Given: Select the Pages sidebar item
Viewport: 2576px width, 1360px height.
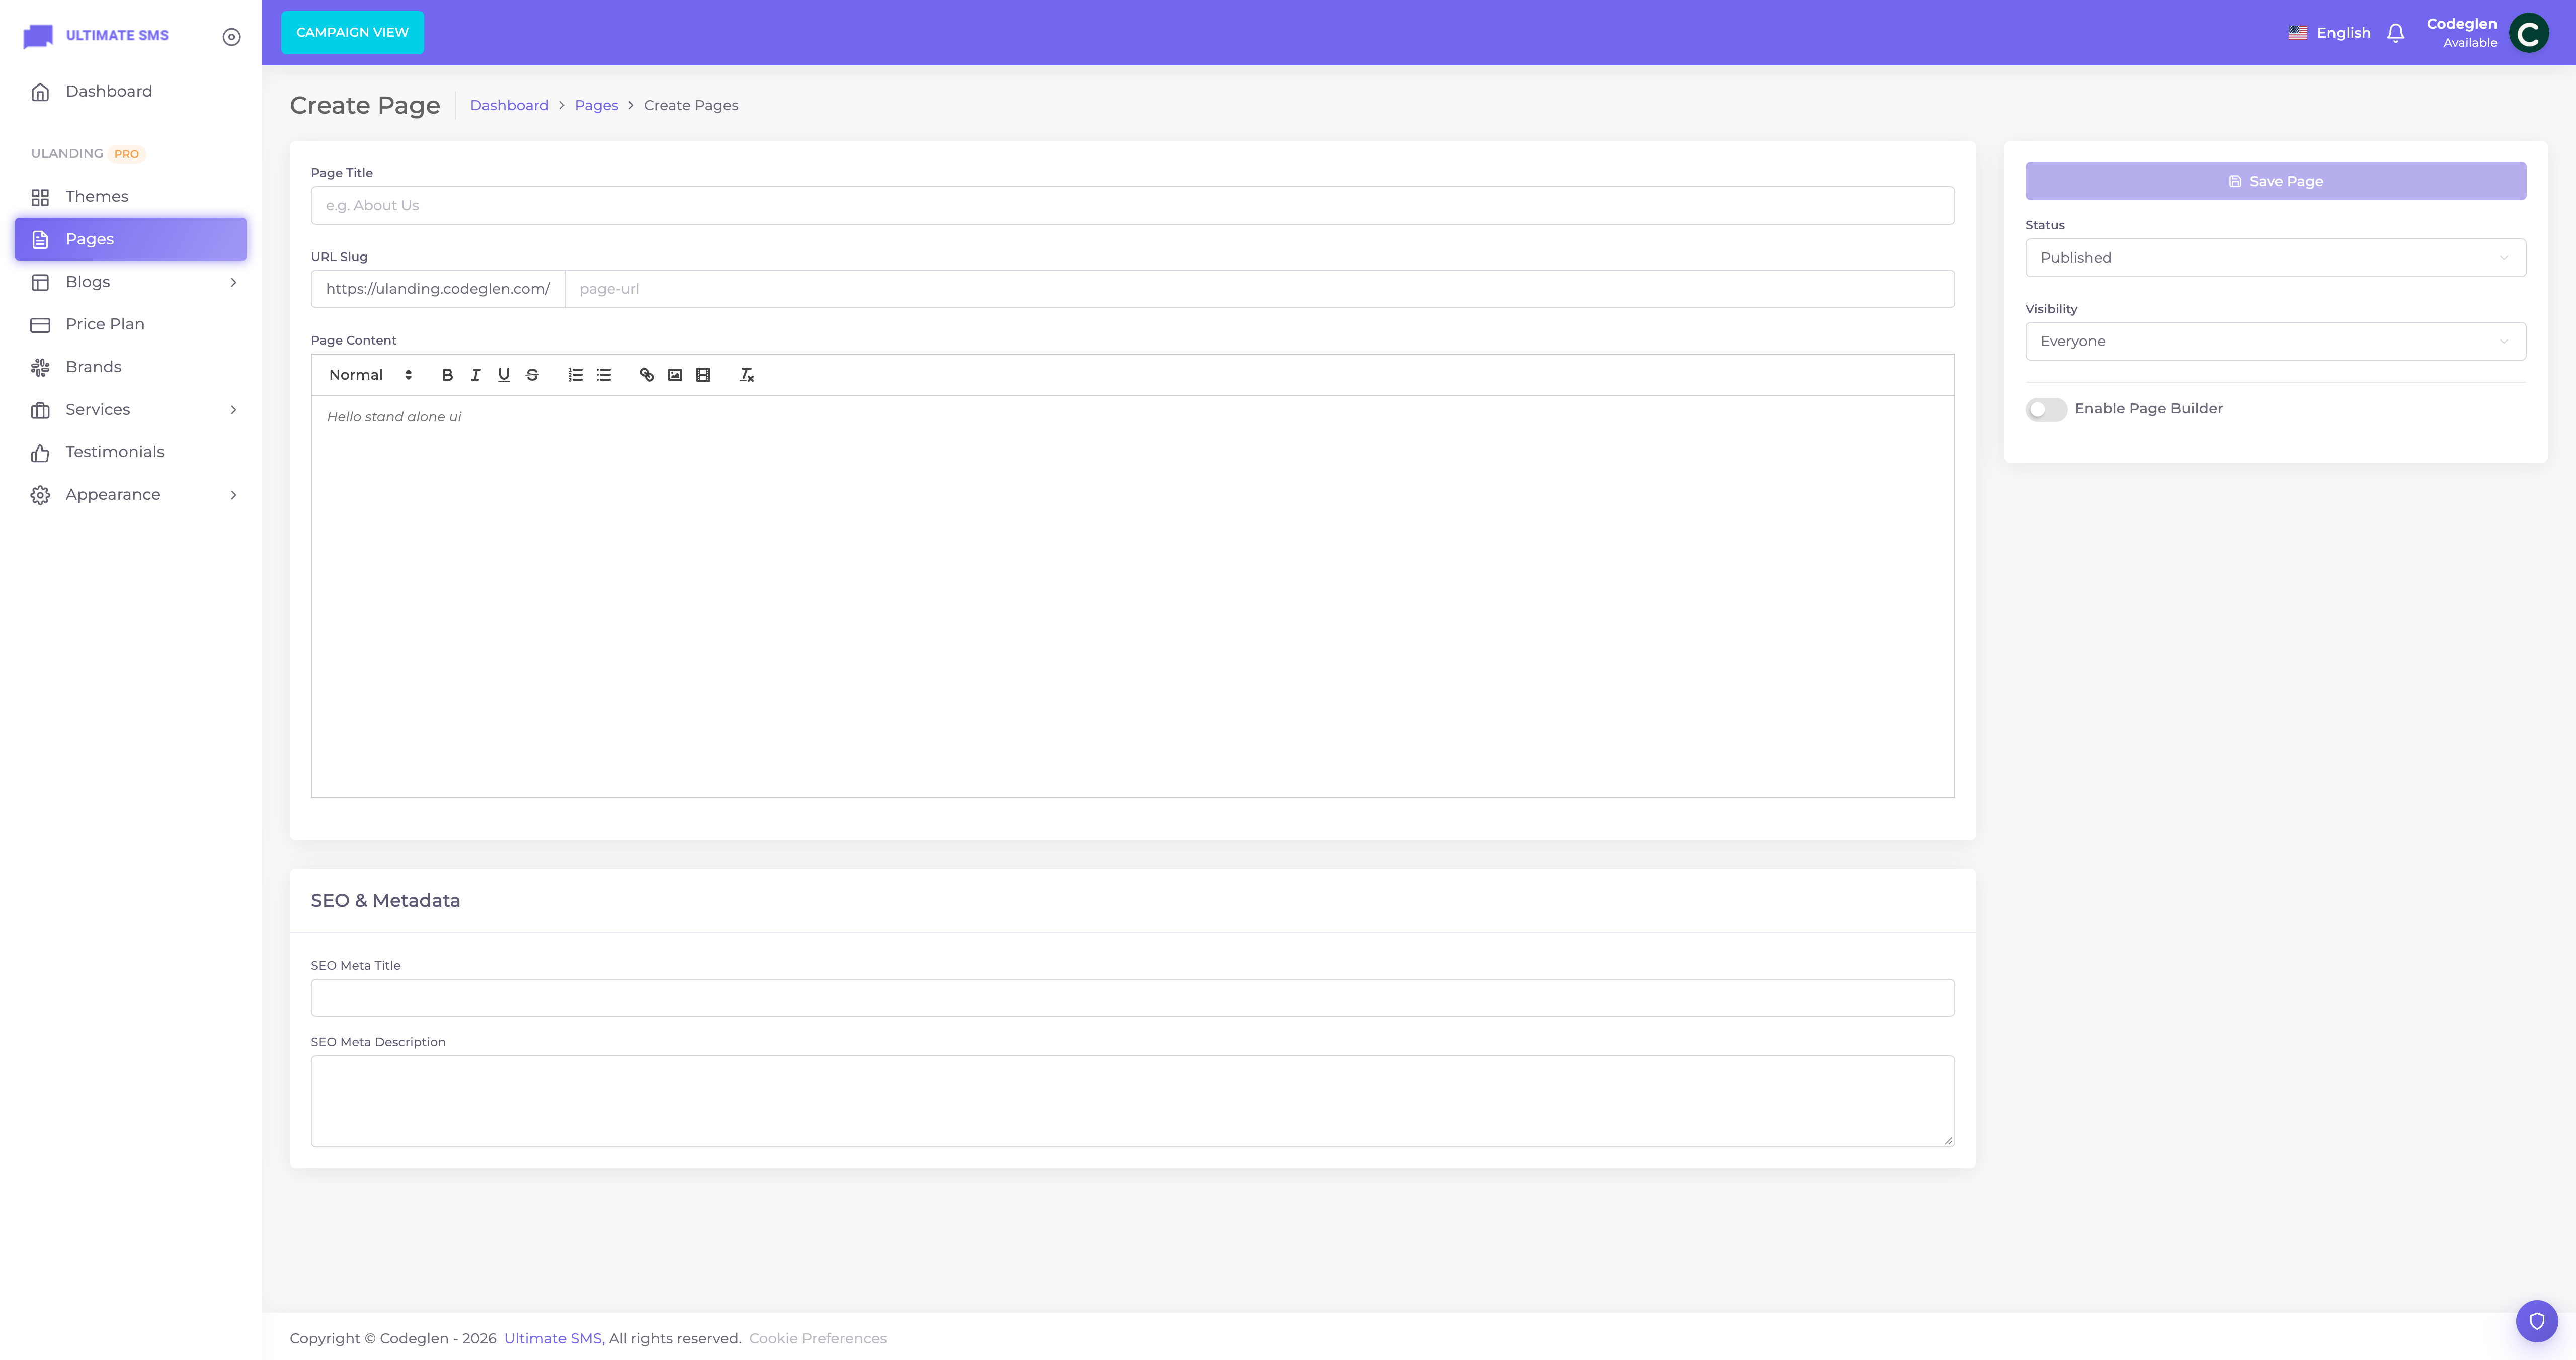Looking at the screenshot, I should (x=131, y=239).
